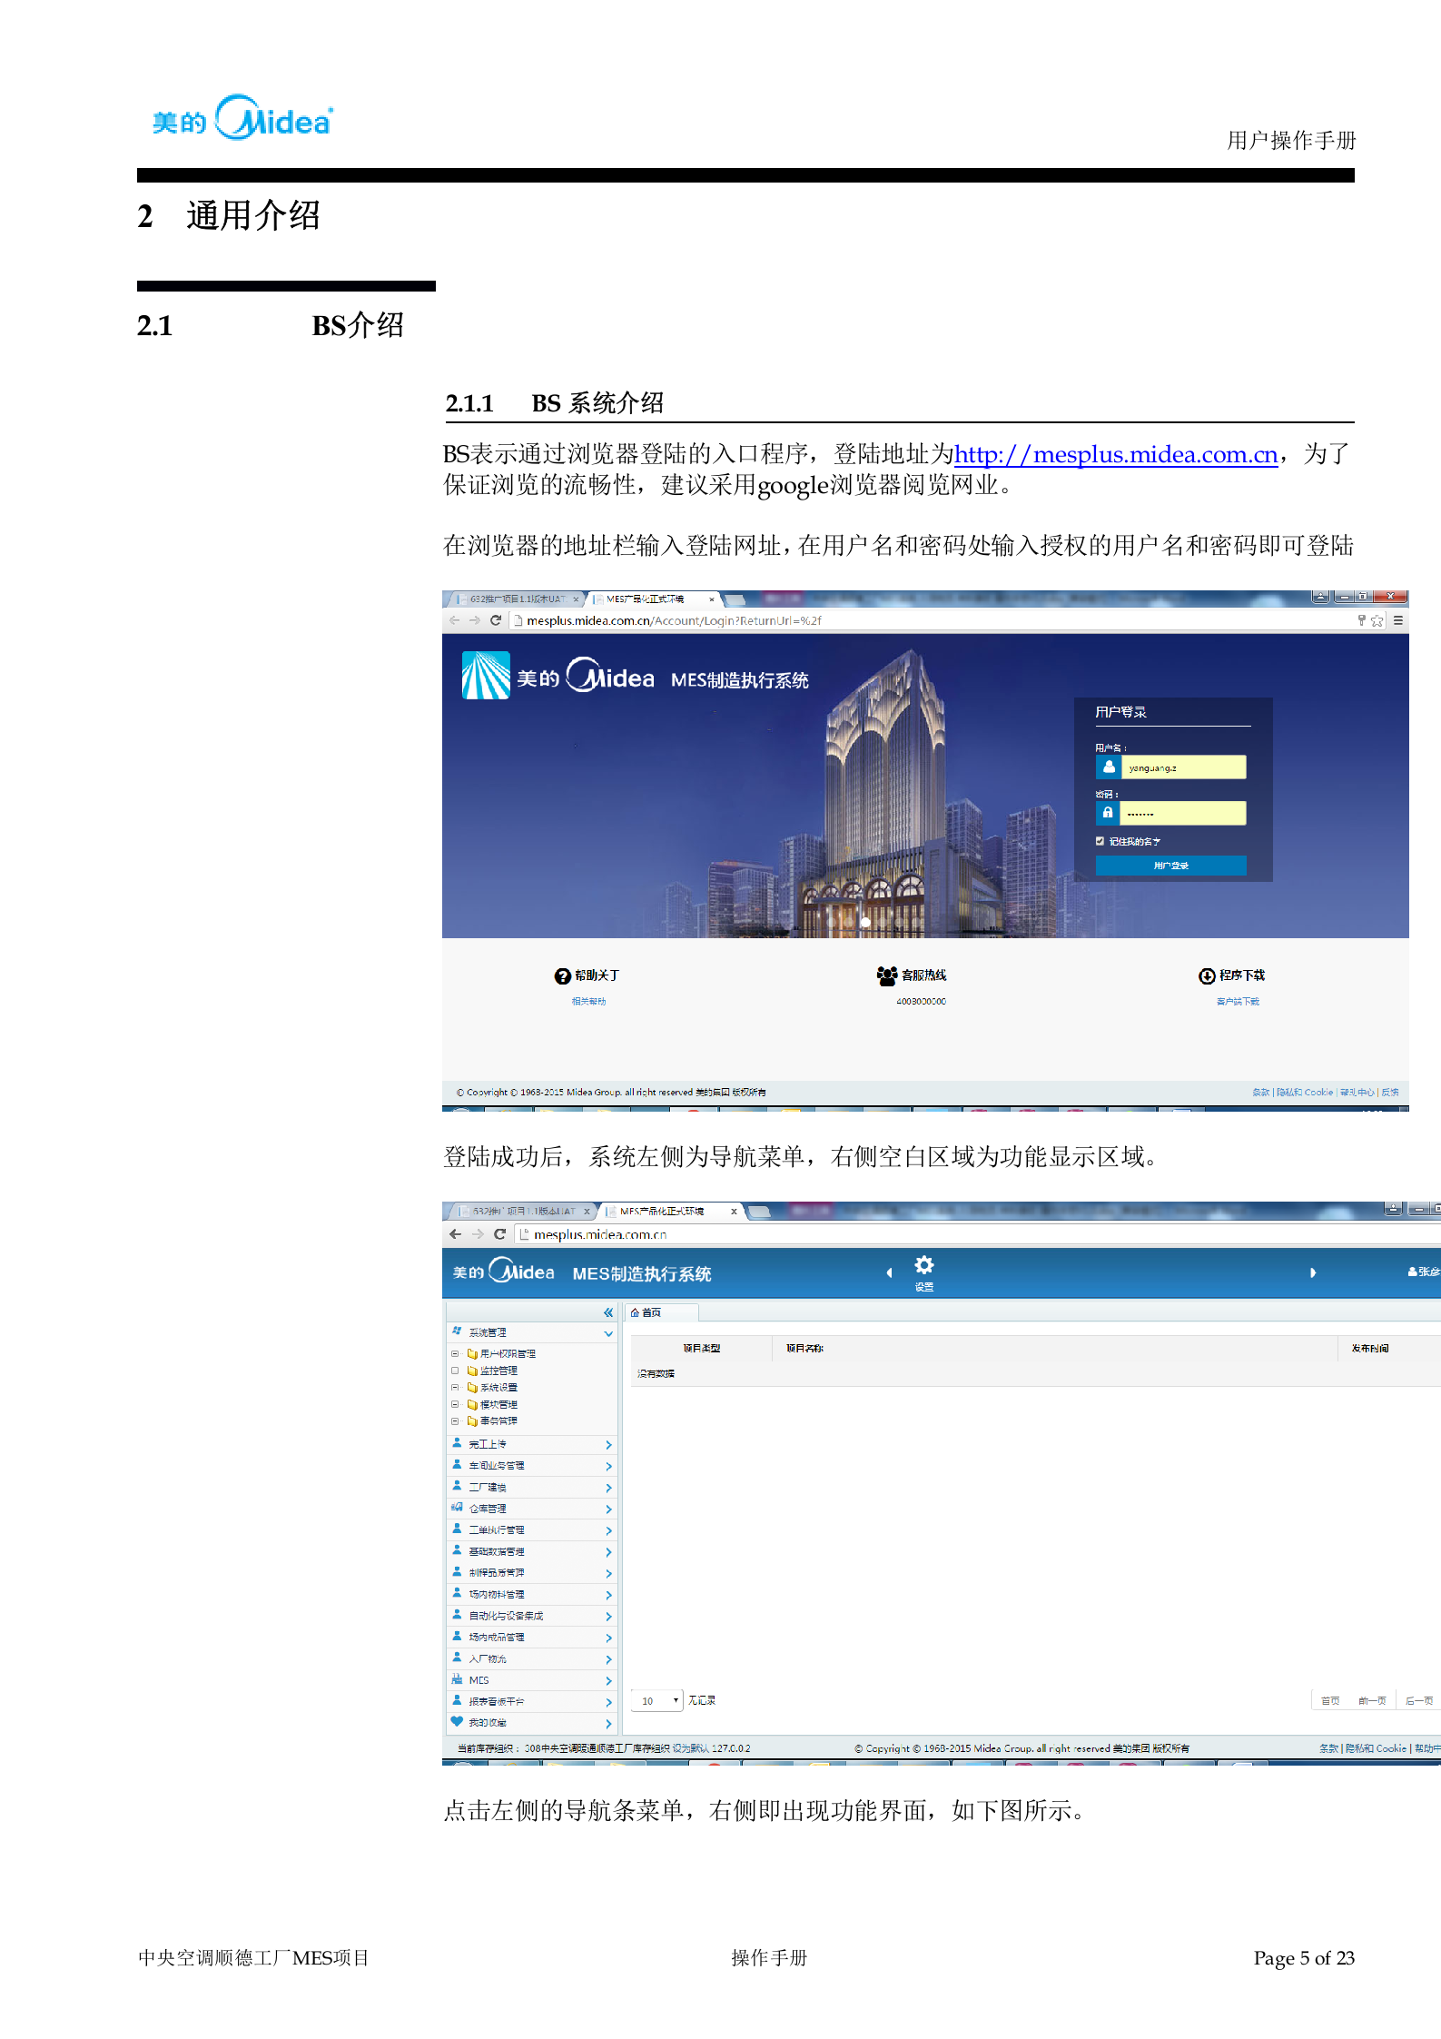Open the 自动化与设备集成 menu
Image resolution: width=1441 pixels, height=2039 pixels.
pos(531,1616)
